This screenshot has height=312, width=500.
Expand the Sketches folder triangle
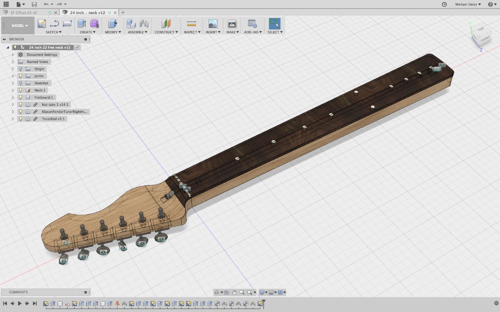[13, 83]
